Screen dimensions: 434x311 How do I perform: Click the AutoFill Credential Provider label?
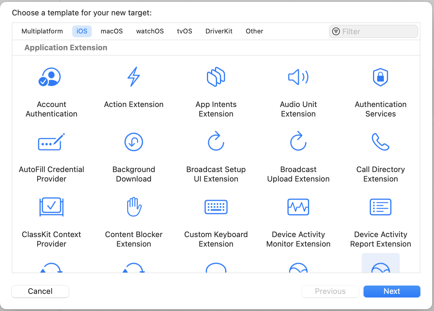pyautogui.click(x=52, y=174)
